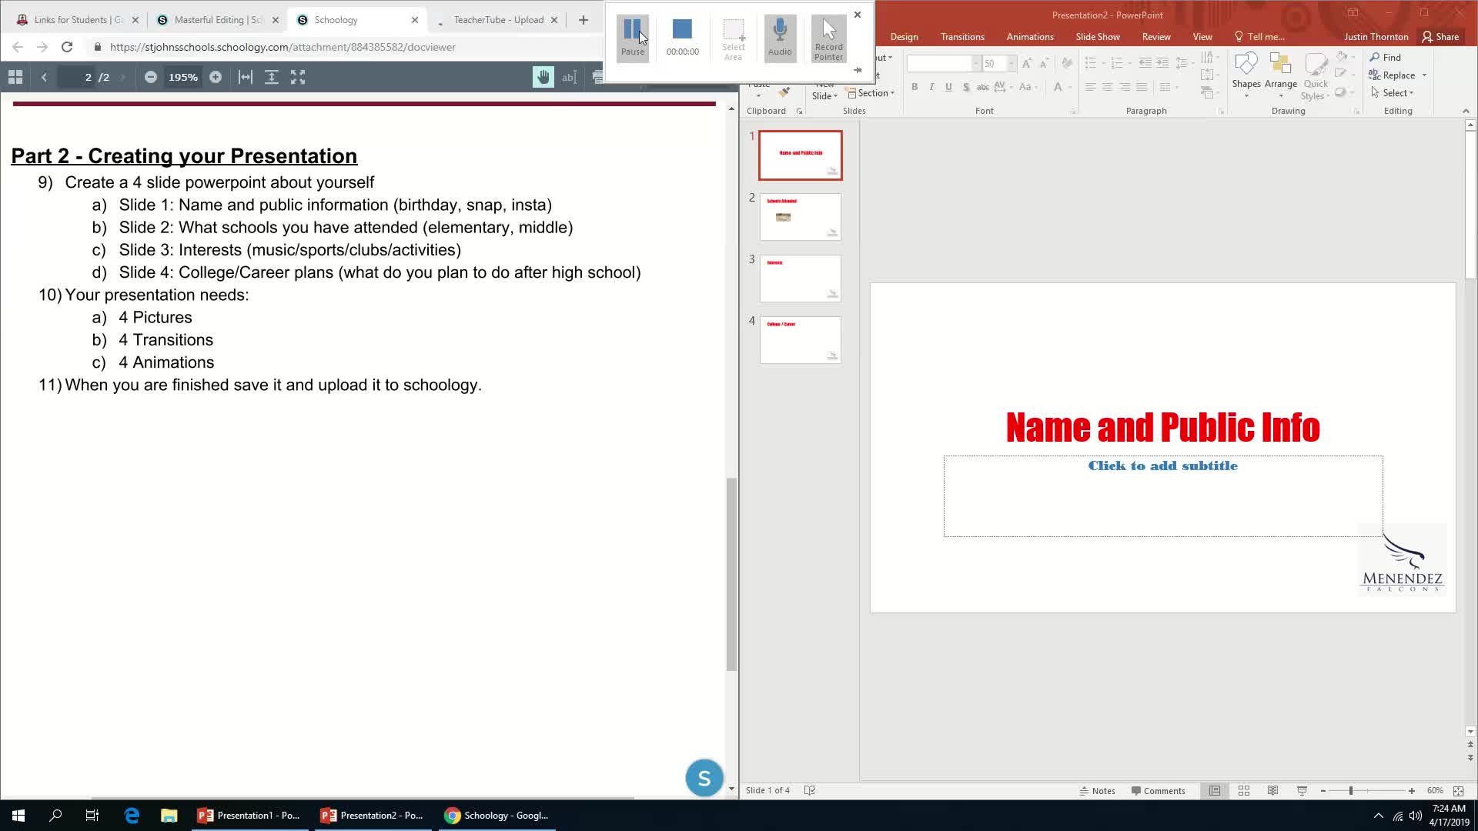Select the Audio recording tool
This screenshot has width=1478, height=831.
(x=780, y=35)
